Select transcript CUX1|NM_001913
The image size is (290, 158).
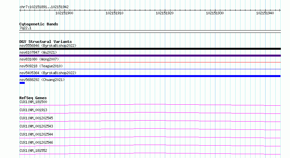pos(33,110)
